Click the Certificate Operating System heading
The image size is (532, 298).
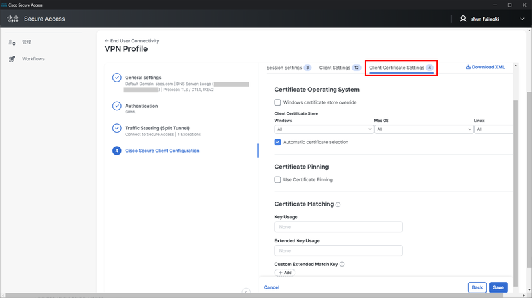317,90
